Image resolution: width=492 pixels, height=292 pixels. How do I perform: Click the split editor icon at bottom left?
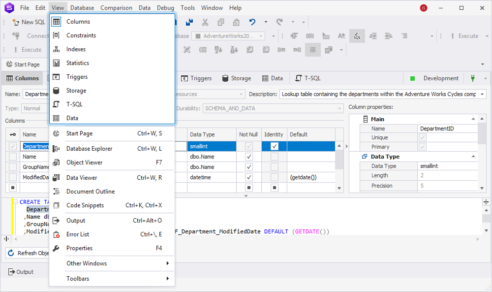click(x=6, y=239)
